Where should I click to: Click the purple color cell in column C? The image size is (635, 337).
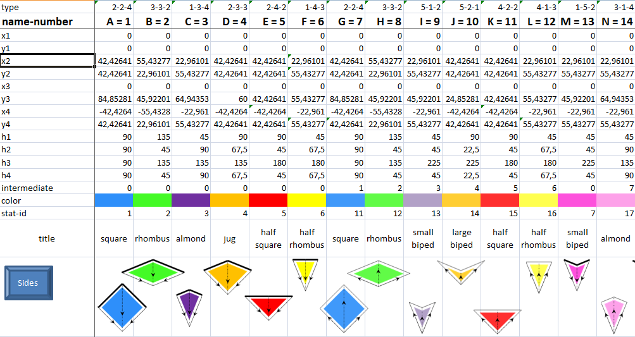191,200
